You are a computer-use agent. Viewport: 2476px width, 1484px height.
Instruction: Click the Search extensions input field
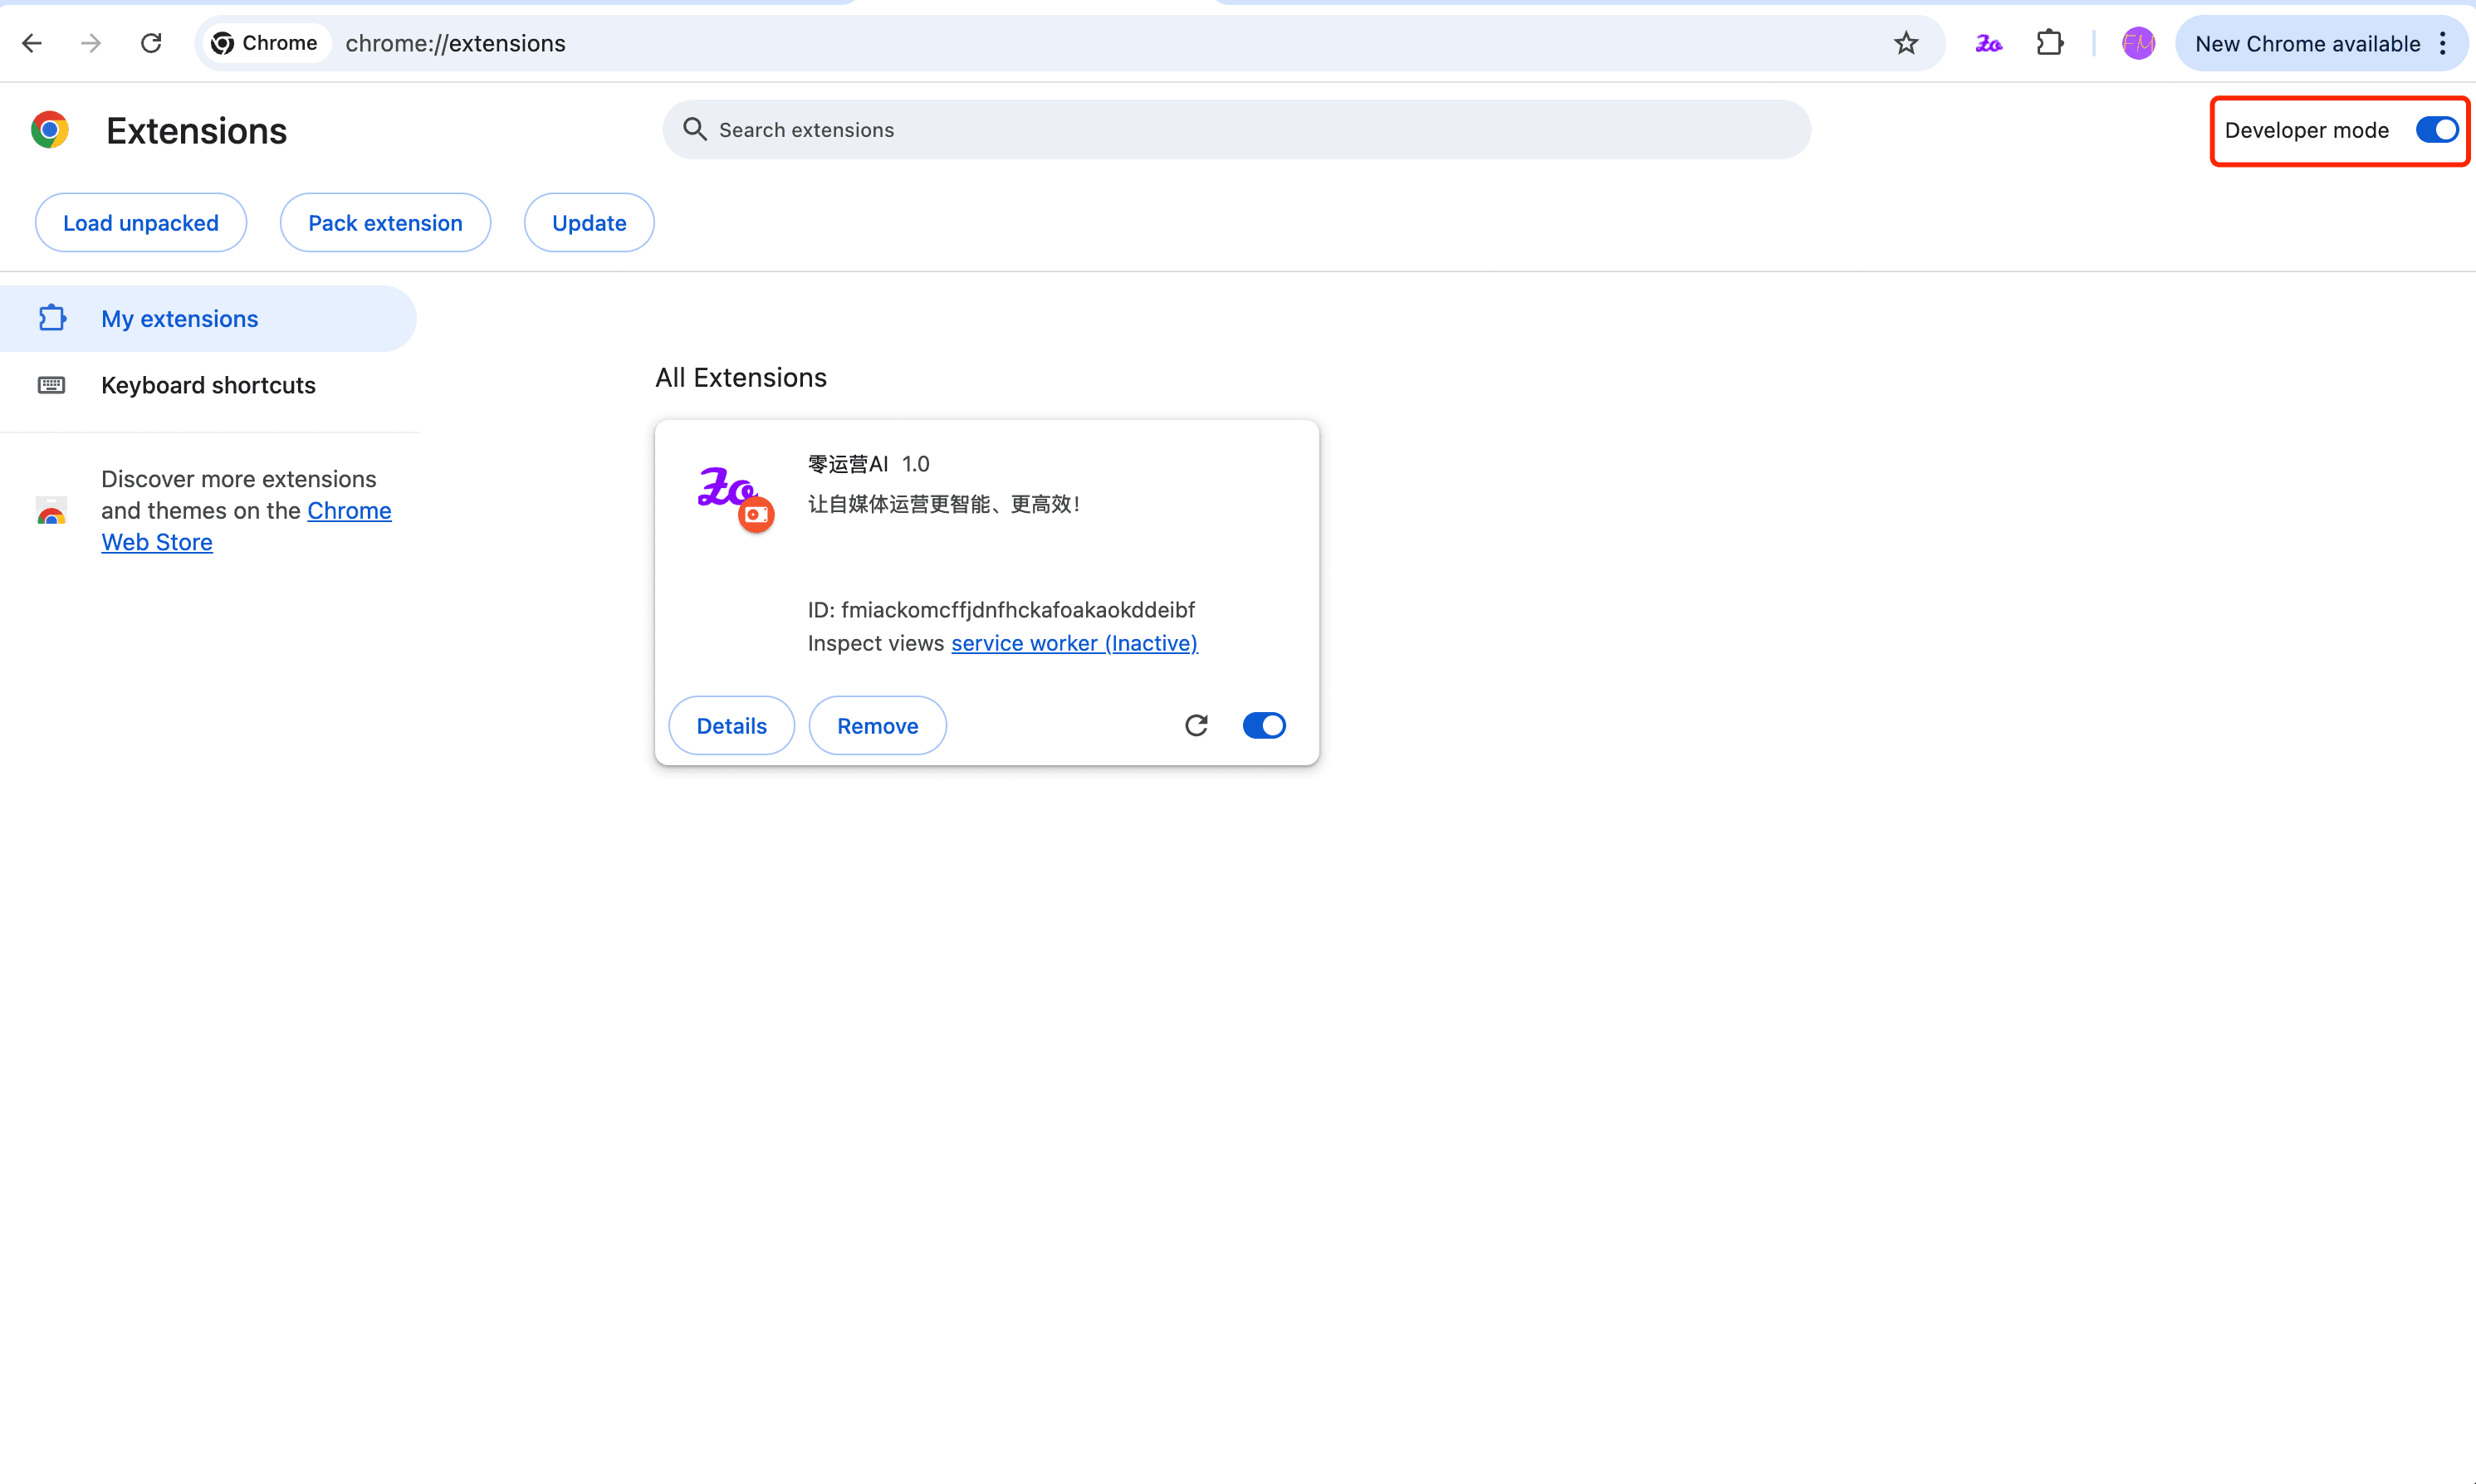[1236, 129]
